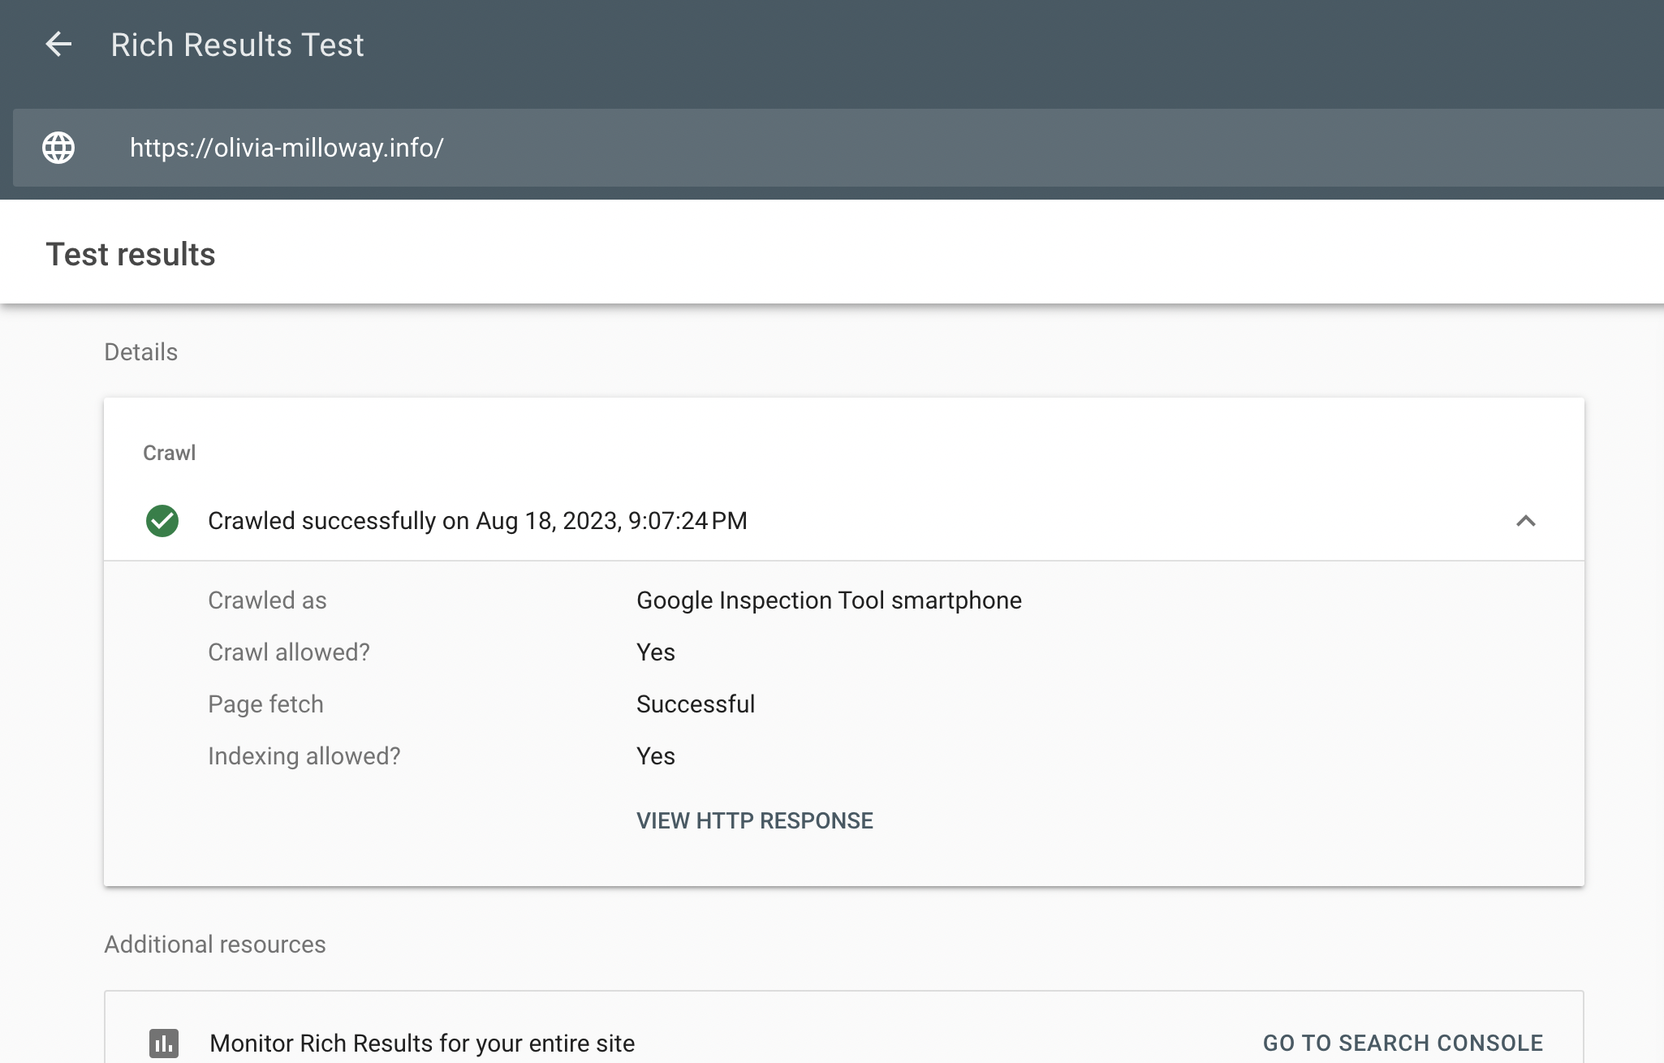Click the Crawl allowed? label

[x=289, y=652]
